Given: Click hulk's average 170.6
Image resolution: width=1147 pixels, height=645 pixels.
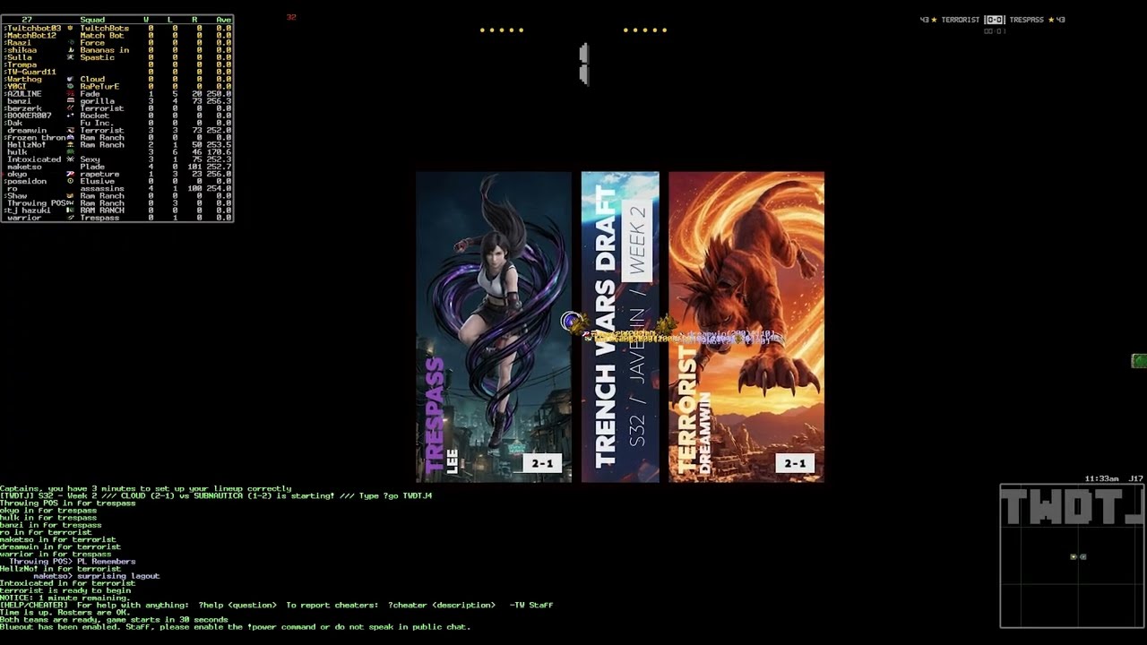Looking at the screenshot, I should point(219,152).
